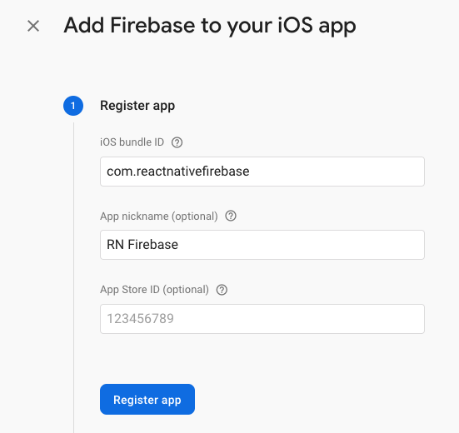
Task: Click the word Firebase in the page title
Action: 152,26
